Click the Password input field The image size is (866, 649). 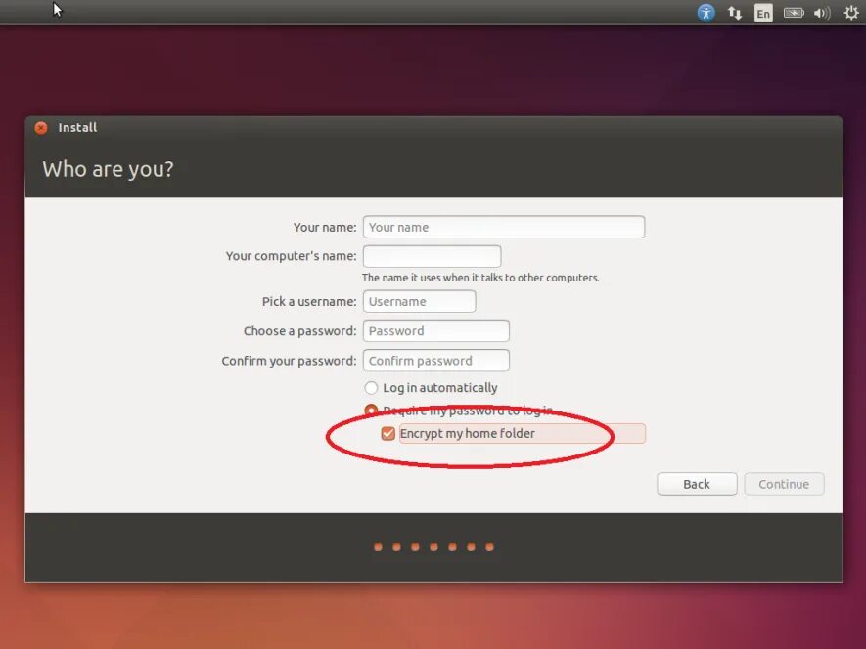point(435,330)
